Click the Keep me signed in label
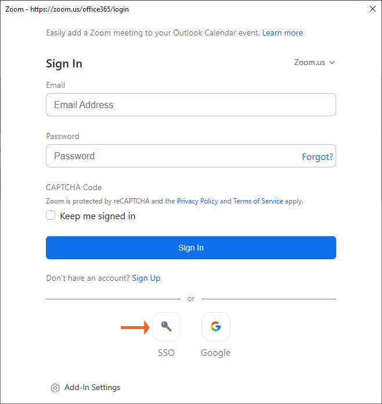Screen dimensions: 382x404 [98, 216]
